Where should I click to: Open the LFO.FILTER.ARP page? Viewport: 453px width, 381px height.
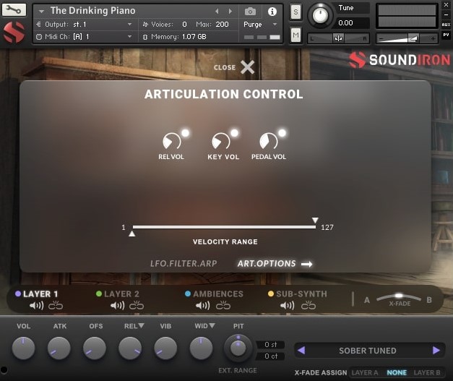pyautogui.click(x=184, y=263)
